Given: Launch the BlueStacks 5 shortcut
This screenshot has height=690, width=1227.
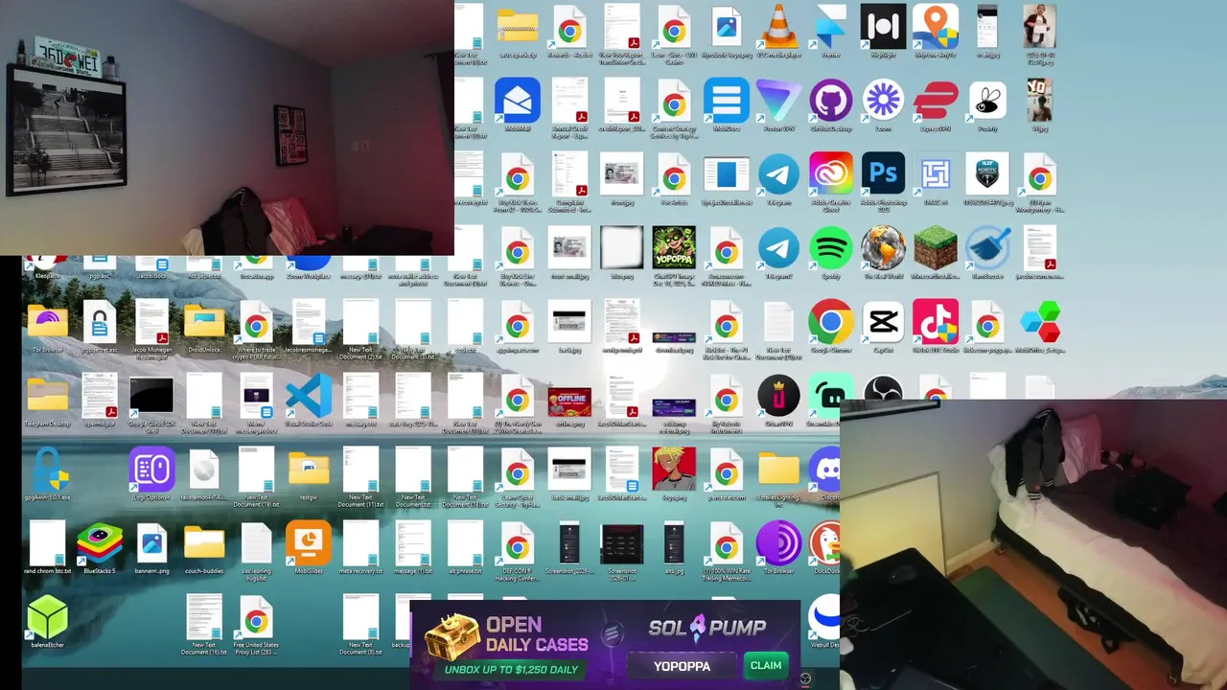Looking at the screenshot, I should (100, 544).
